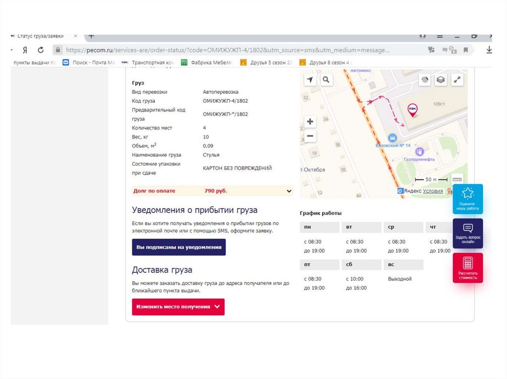This screenshot has width=507, height=379.
Task: Open 'Изменить место получения' dropdown
Action: click(178, 307)
